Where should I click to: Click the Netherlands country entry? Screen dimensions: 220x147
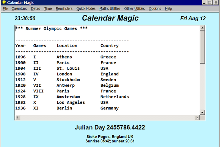coord(115,97)
